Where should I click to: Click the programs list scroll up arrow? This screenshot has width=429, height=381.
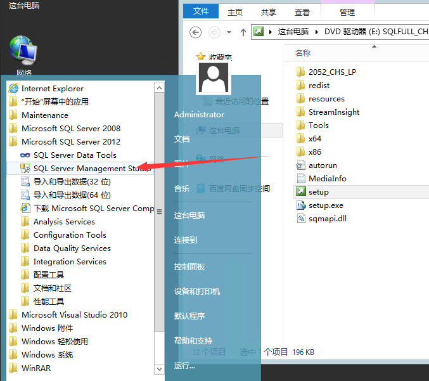[159, 87]
